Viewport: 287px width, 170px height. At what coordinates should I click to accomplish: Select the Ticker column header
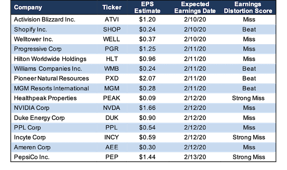point(112,7)
